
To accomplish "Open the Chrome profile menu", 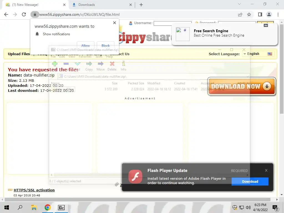I will (269, 14).
